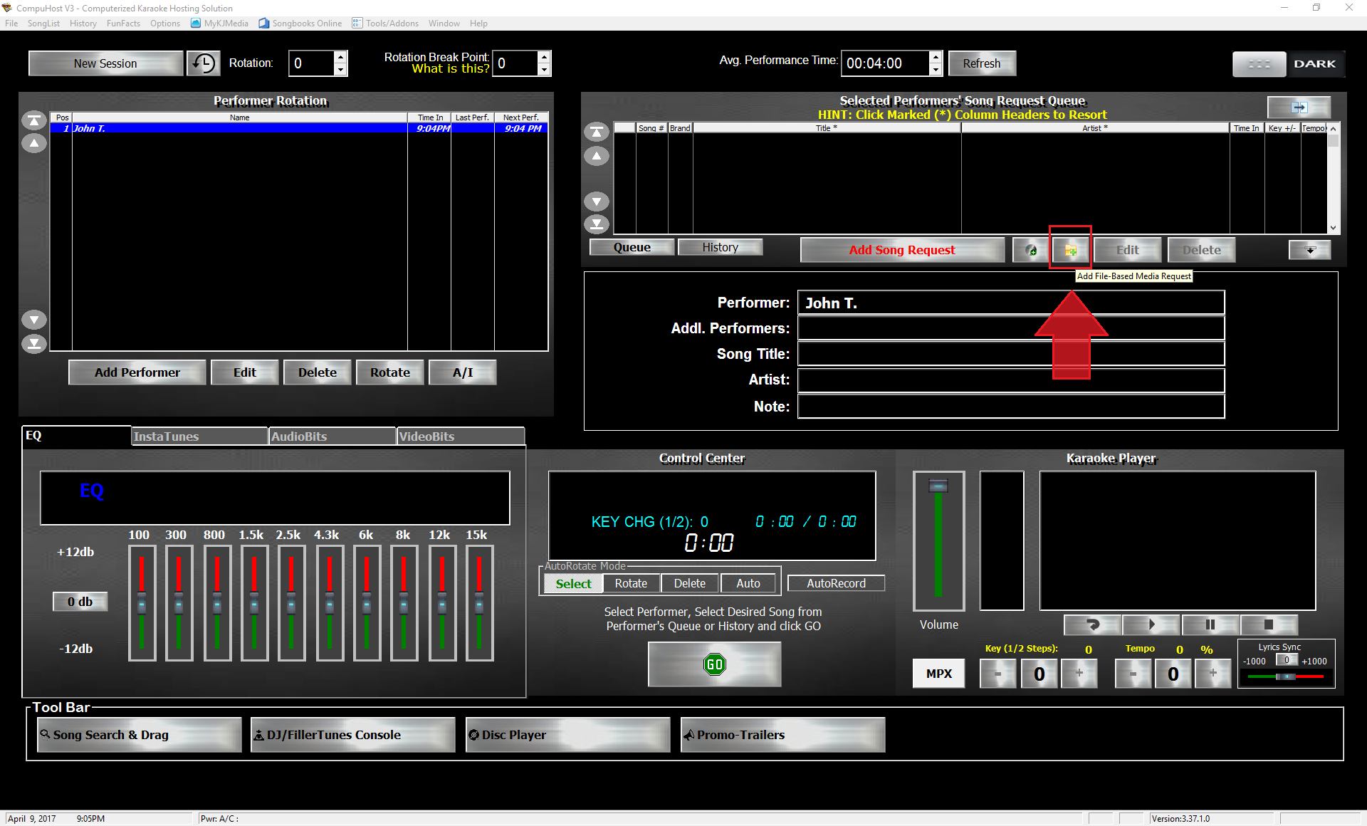Switch to AudioBits tab
Image resolution: width=1367 pixels, height=826 pixels.
click(x=332, y=436)
